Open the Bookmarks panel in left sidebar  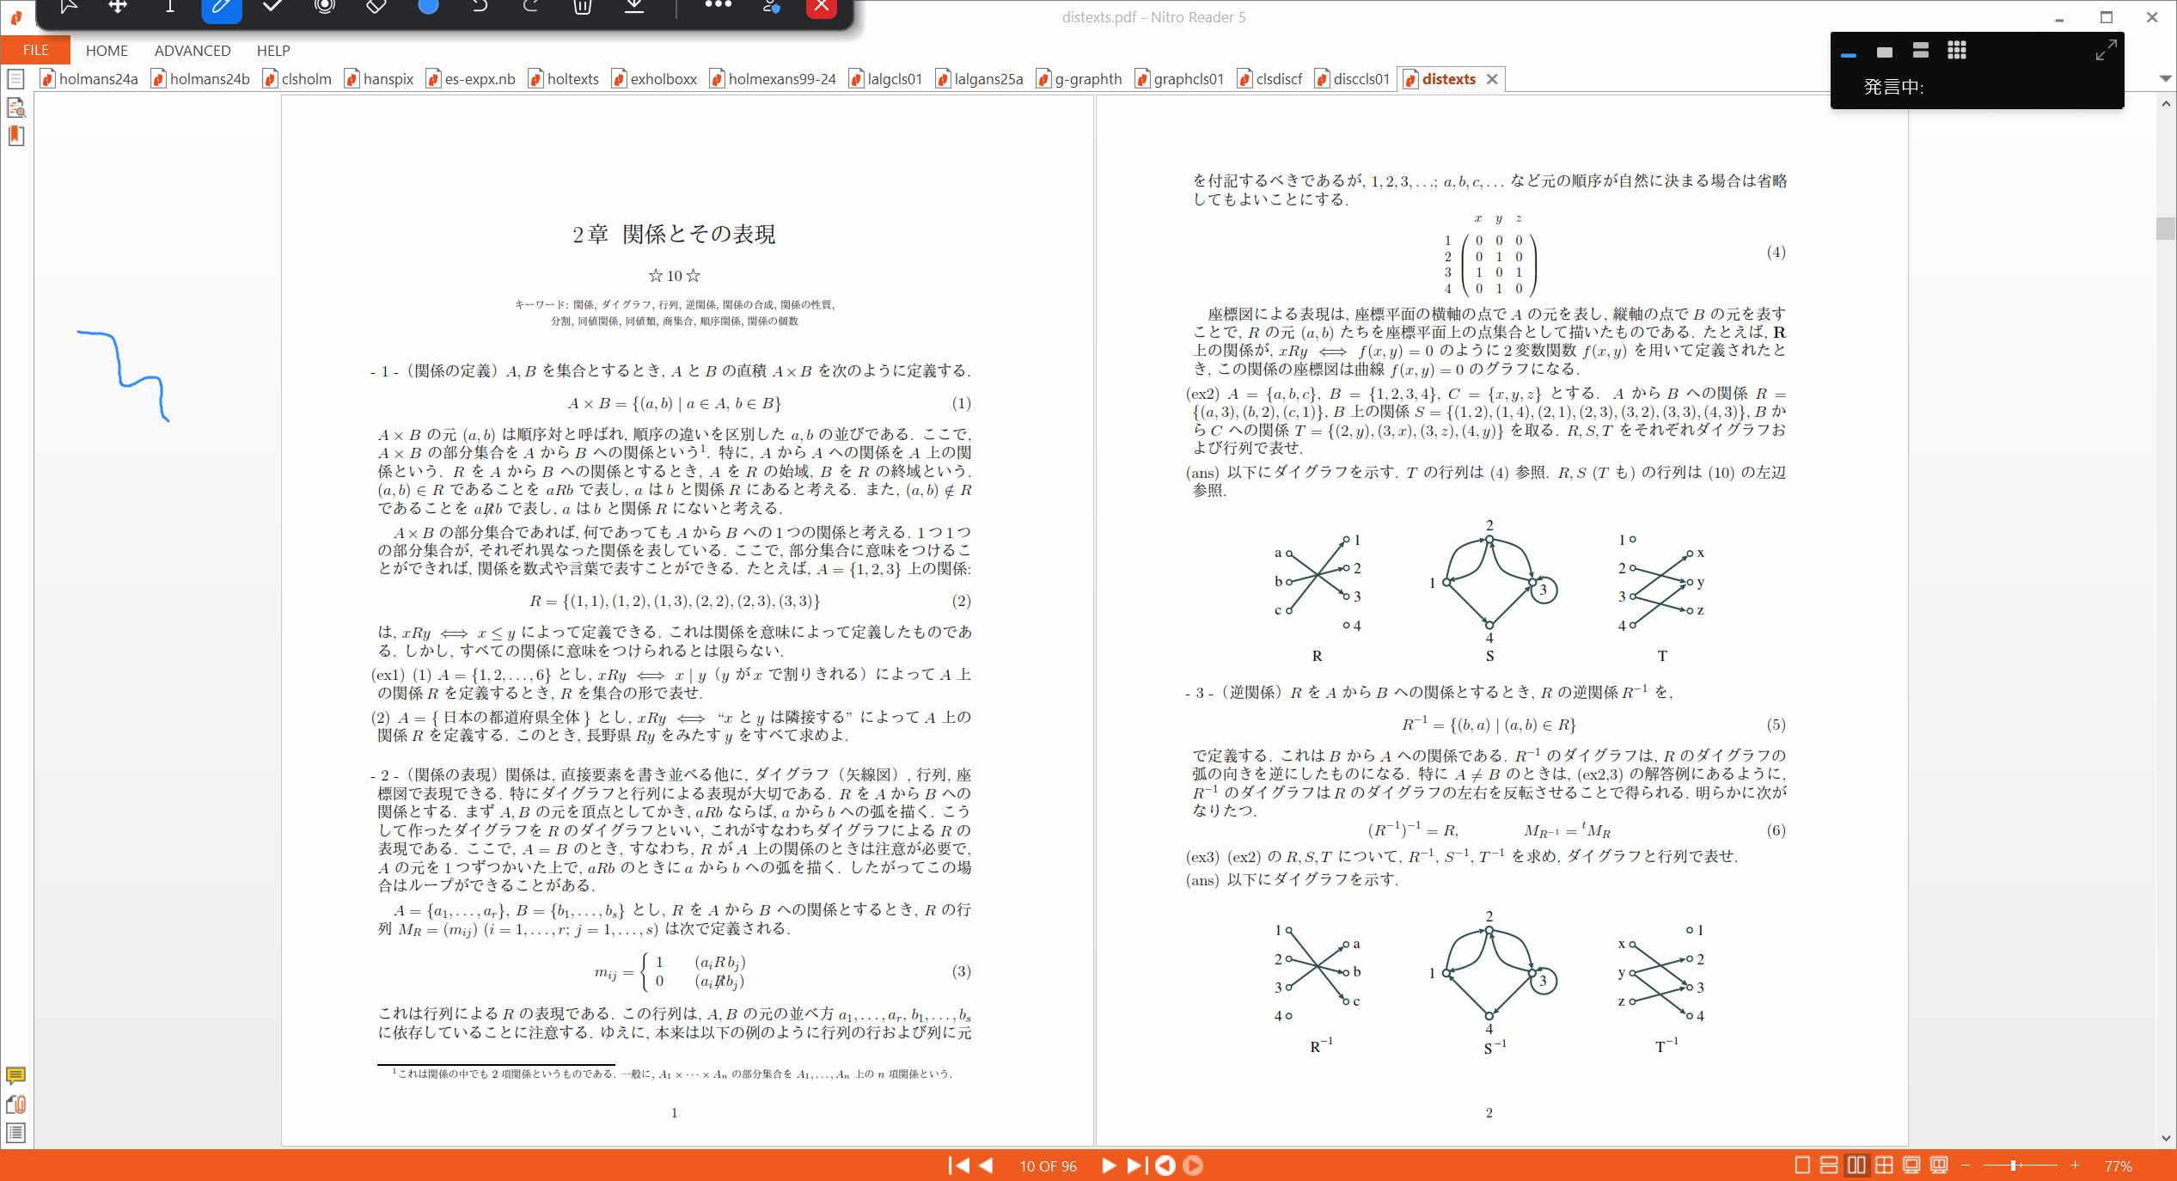(x=15, y=136)
